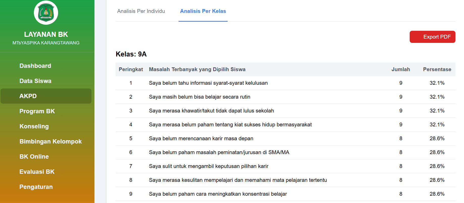The height and width of the screenshot is (203, 464).
Task: Click the Jumlah column header
Action: [401, 69]
